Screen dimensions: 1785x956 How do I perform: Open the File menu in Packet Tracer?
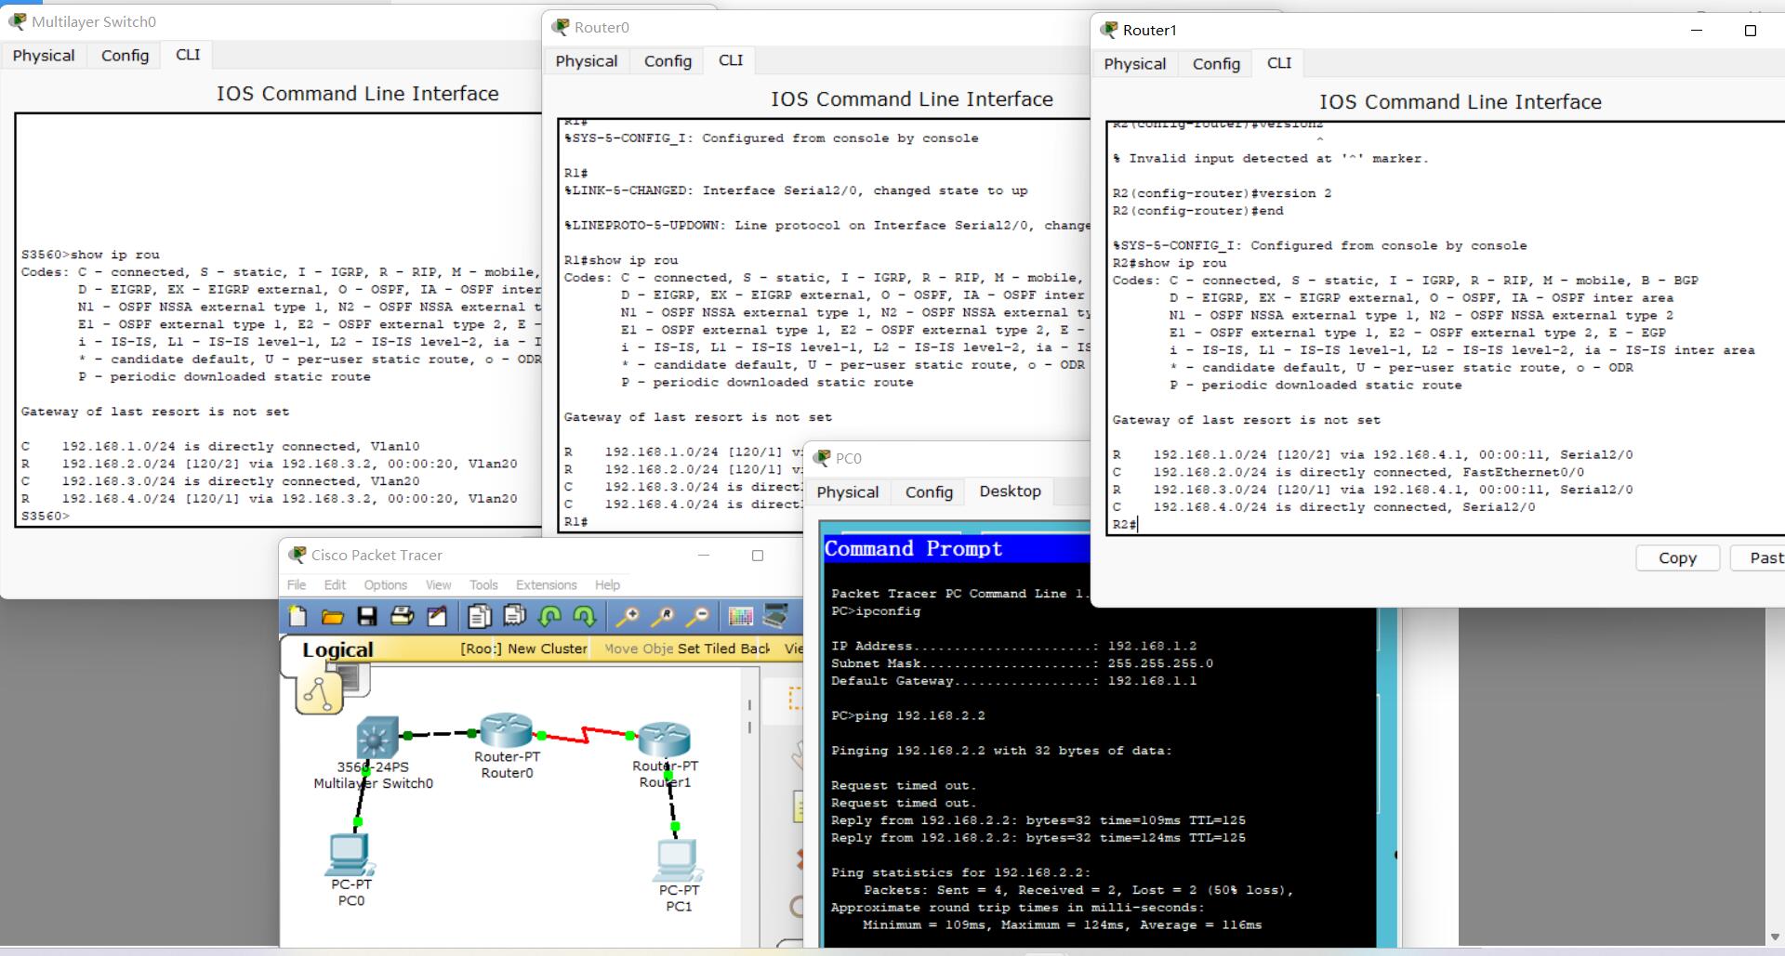[x=297, y=584]
